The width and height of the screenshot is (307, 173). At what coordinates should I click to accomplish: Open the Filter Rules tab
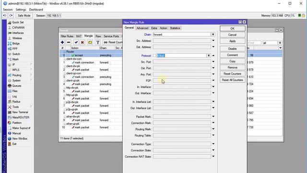click(x=67, y=37)
